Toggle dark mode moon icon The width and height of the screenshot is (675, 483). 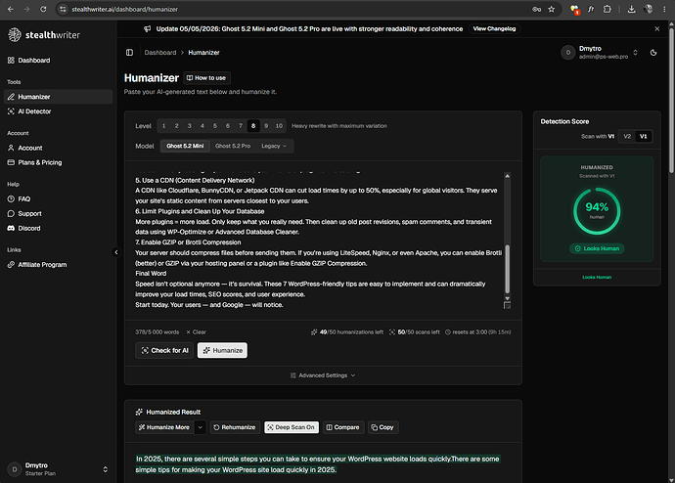point(653,53)
